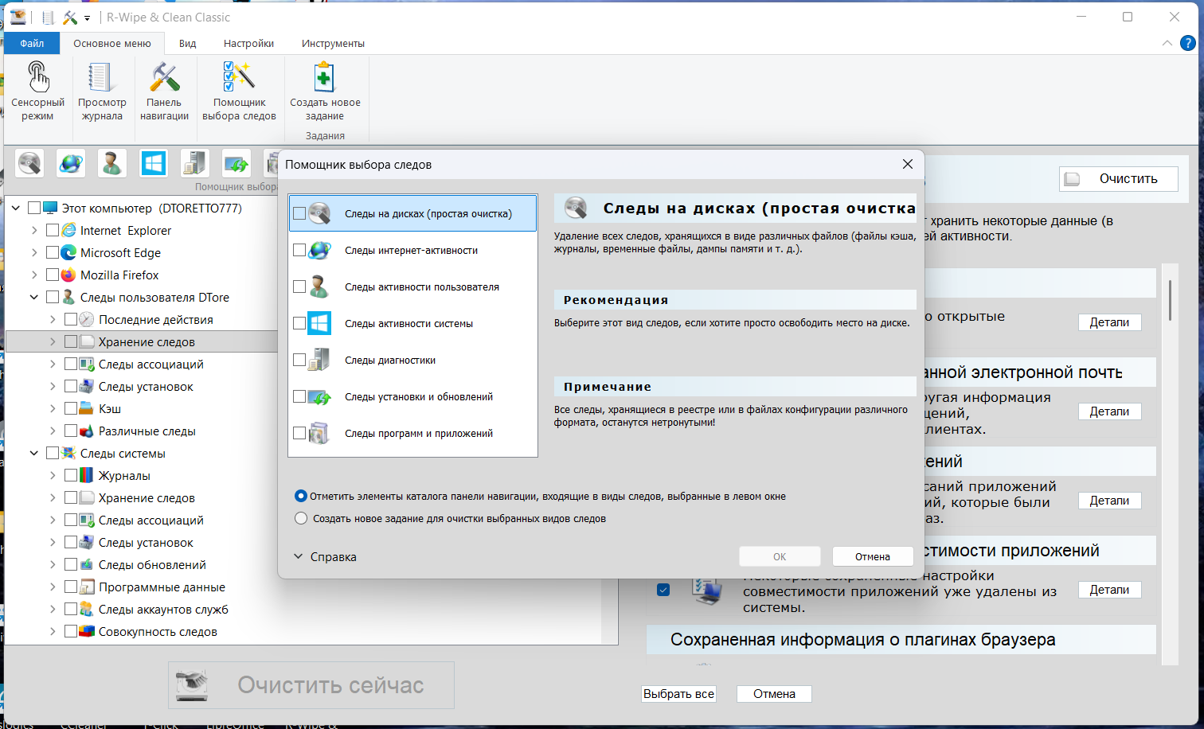The width and height of the screenshot is (1204, 729).
Task: Enable 'Следы диагностики' checkbox in the list
Action: click(299, 360)
